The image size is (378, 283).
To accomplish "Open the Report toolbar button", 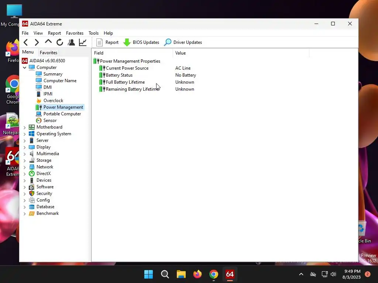I will [x=107, y=42].
